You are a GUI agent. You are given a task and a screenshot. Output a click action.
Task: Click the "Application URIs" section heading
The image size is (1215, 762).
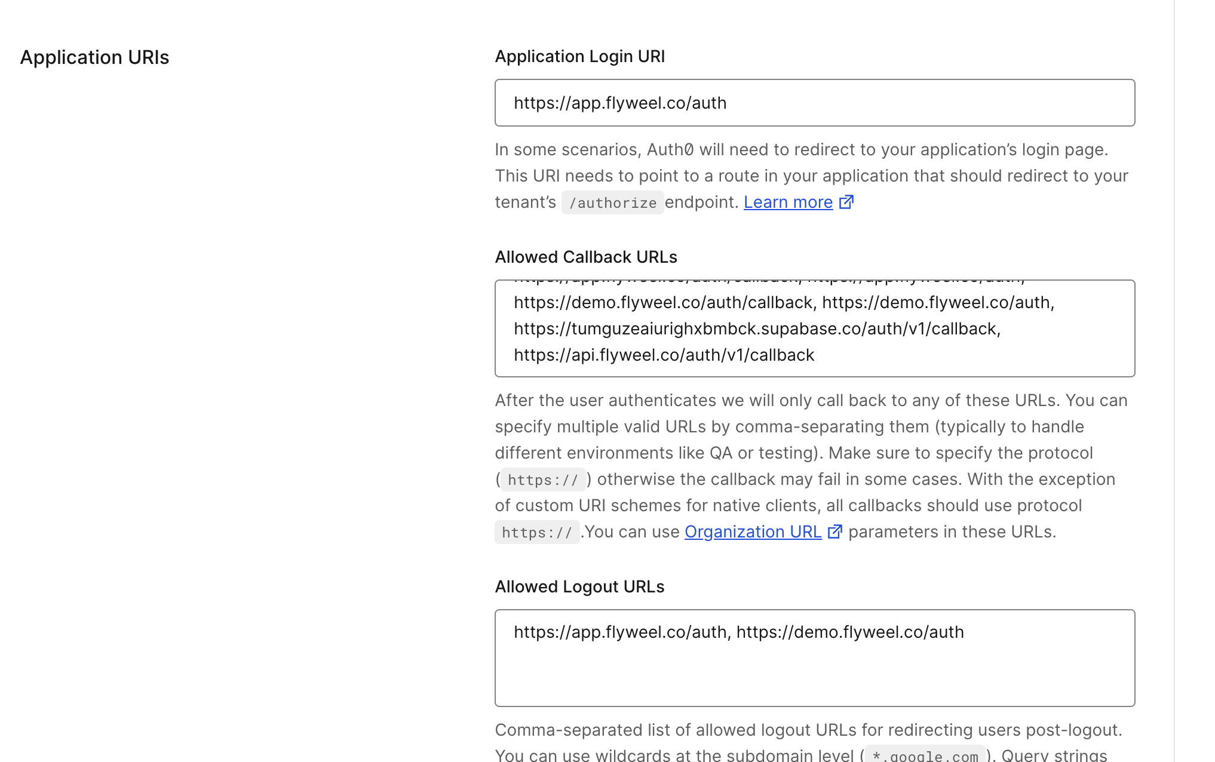point(94,57)
